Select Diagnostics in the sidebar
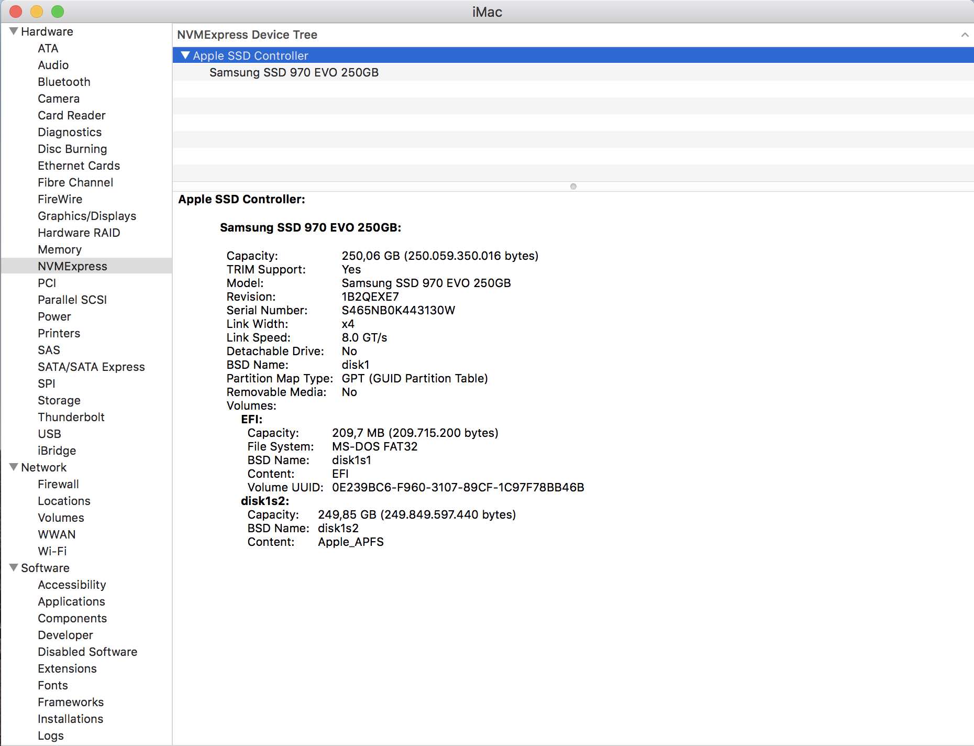 click(70, 132)
